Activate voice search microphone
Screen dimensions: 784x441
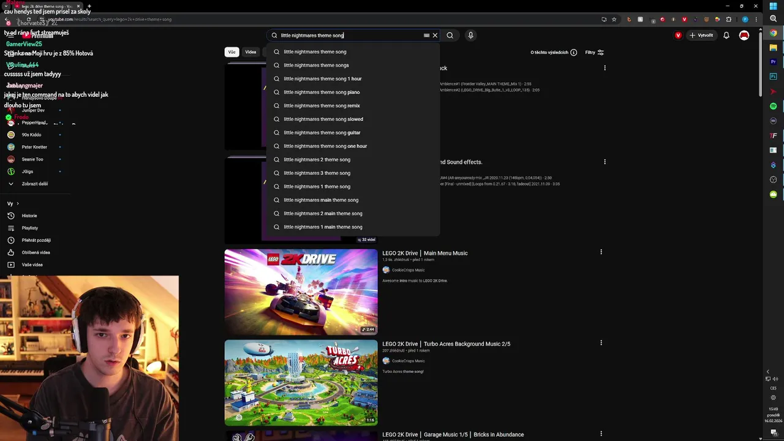(x=470, y=36)
